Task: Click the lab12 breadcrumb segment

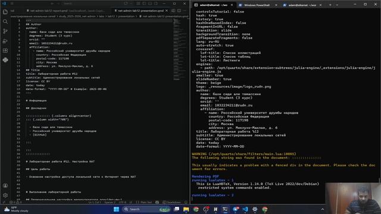Action: [x=111, y=16]
